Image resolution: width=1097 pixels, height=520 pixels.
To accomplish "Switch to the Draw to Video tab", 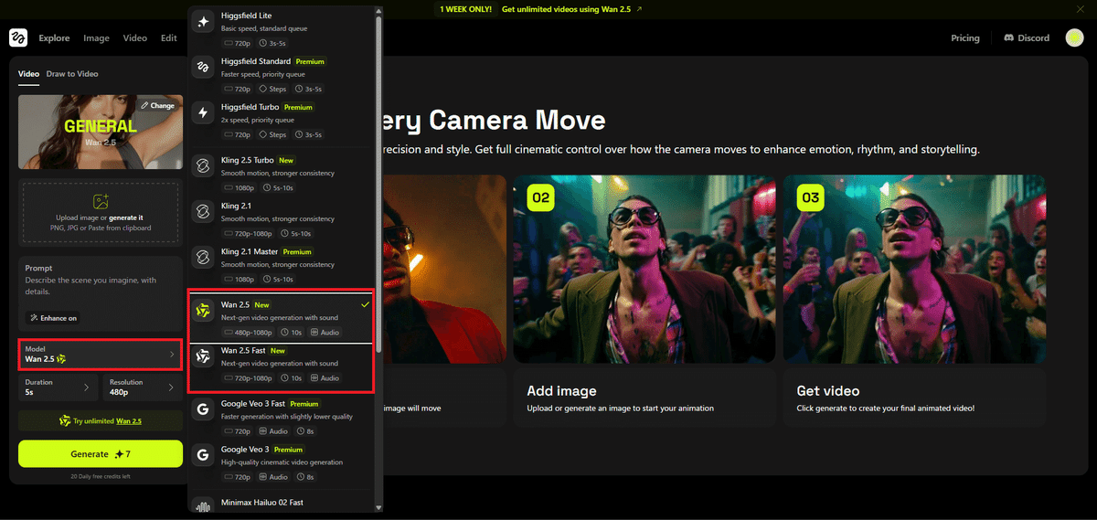I will [x=72, y=73].
